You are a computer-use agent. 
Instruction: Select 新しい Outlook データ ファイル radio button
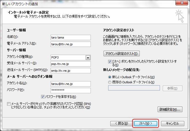pos(109,77)
